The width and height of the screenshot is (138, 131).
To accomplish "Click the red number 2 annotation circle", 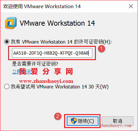I will click(x=58, y=116).
